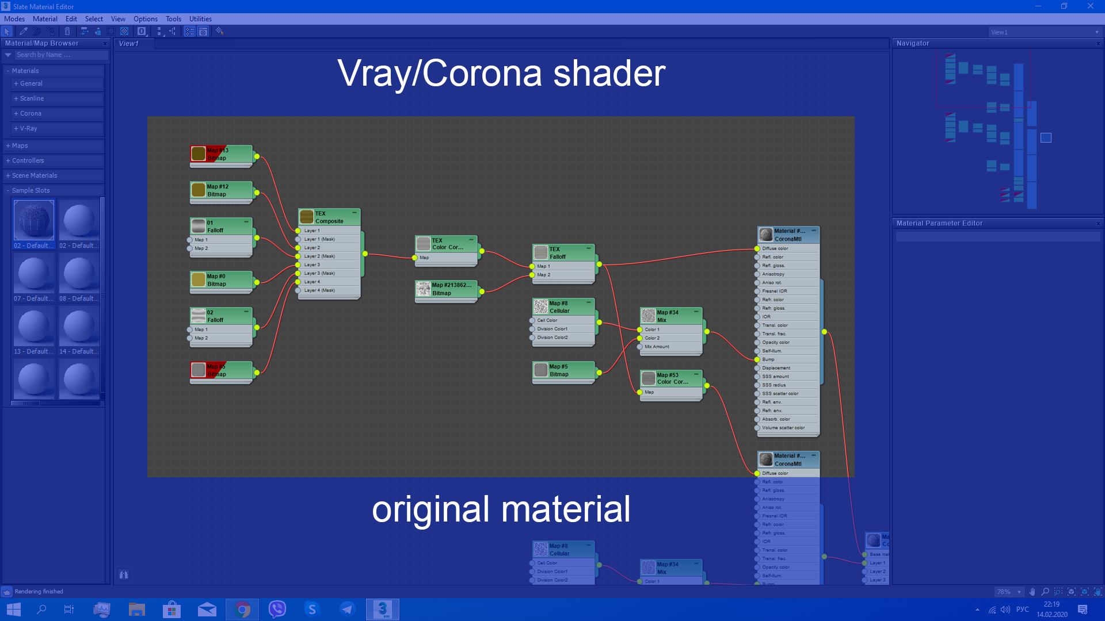Select the eyedropper Pick Material tool
The width and height of the screenshot is (1105, 621).
[24, 32]
